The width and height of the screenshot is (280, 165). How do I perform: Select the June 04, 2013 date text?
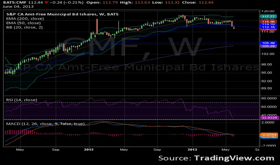pyautogui.click(x=18, y=7)
